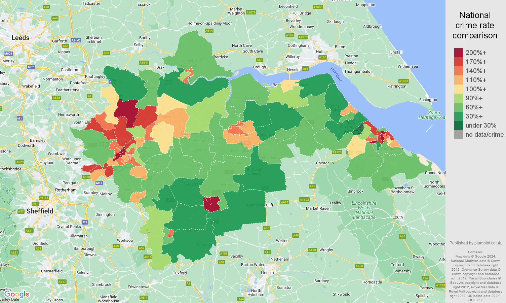The width and height of the screenshot is (506, 303).
Task: Click the National crime rate comparison title
Action: coord(475,25)
